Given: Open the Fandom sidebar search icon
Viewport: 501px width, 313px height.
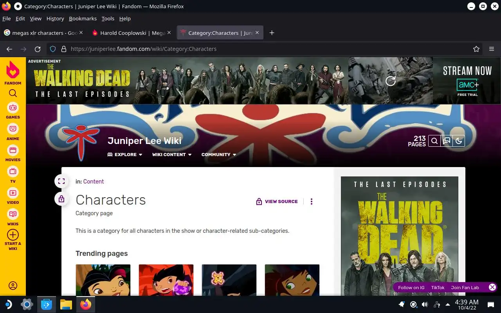Looking at the screenshot, I should 13,93.
